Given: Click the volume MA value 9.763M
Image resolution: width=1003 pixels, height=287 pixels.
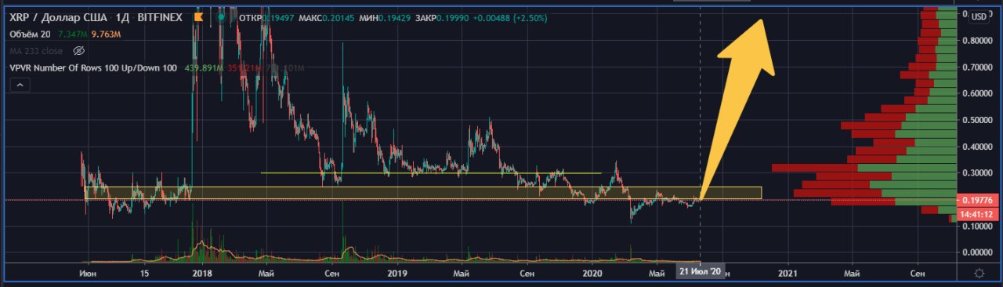Looking at the screenshot, I should [x=107, y=34].
